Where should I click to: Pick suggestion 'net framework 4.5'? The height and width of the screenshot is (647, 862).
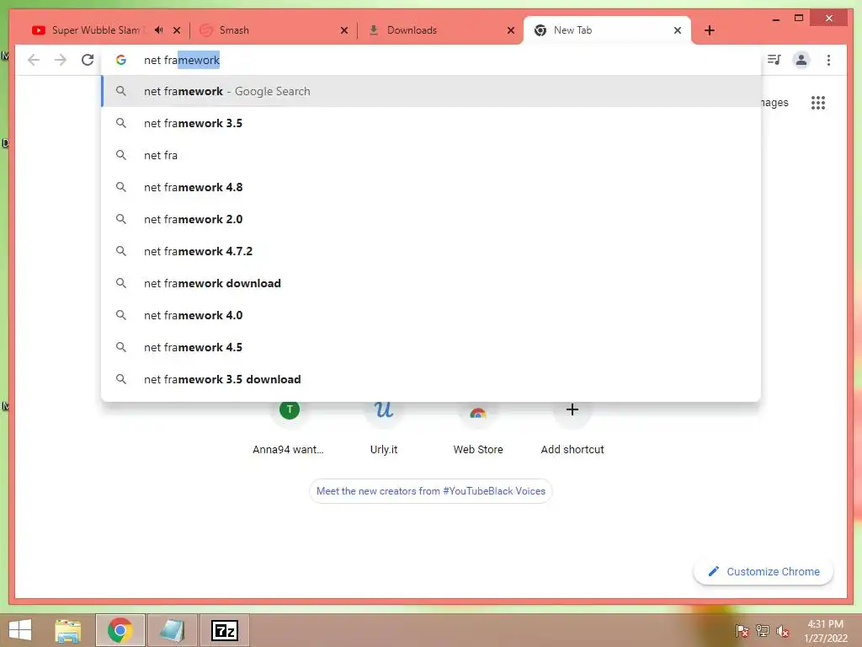coord(432,347)
